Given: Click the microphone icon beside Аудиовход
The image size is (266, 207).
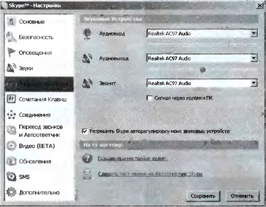Looking at the screenshot, I should [87, 34].
